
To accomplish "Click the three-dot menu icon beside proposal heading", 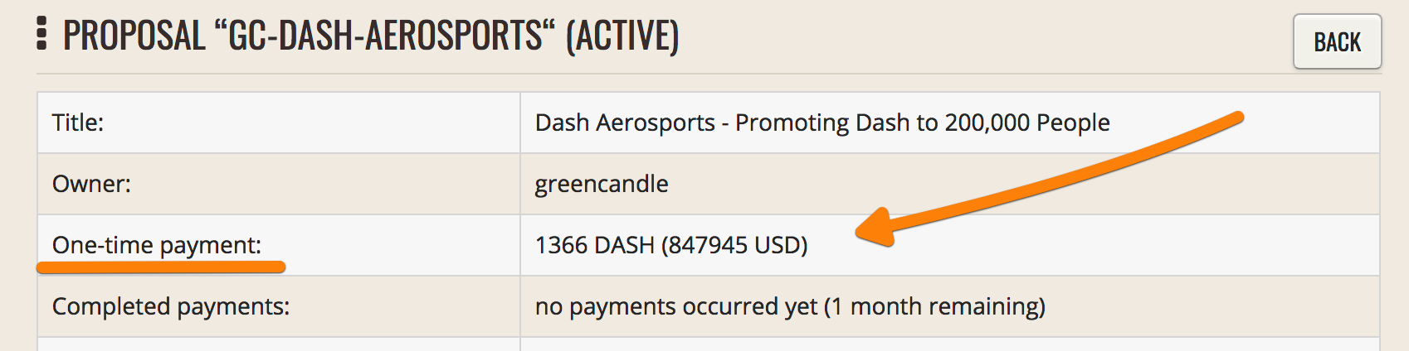I will coord(41,35).
